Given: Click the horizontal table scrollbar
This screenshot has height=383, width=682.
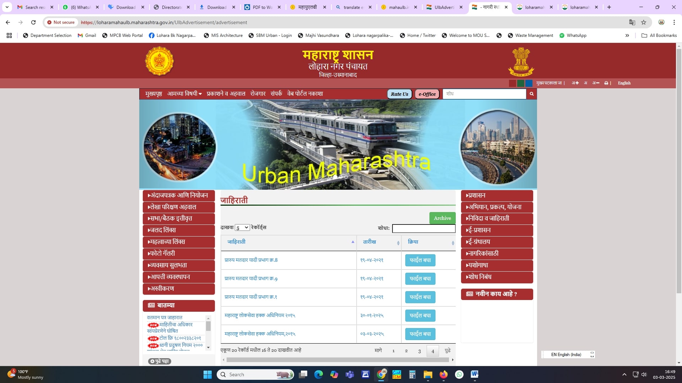Looking at the screenshot, I should 337,360.
